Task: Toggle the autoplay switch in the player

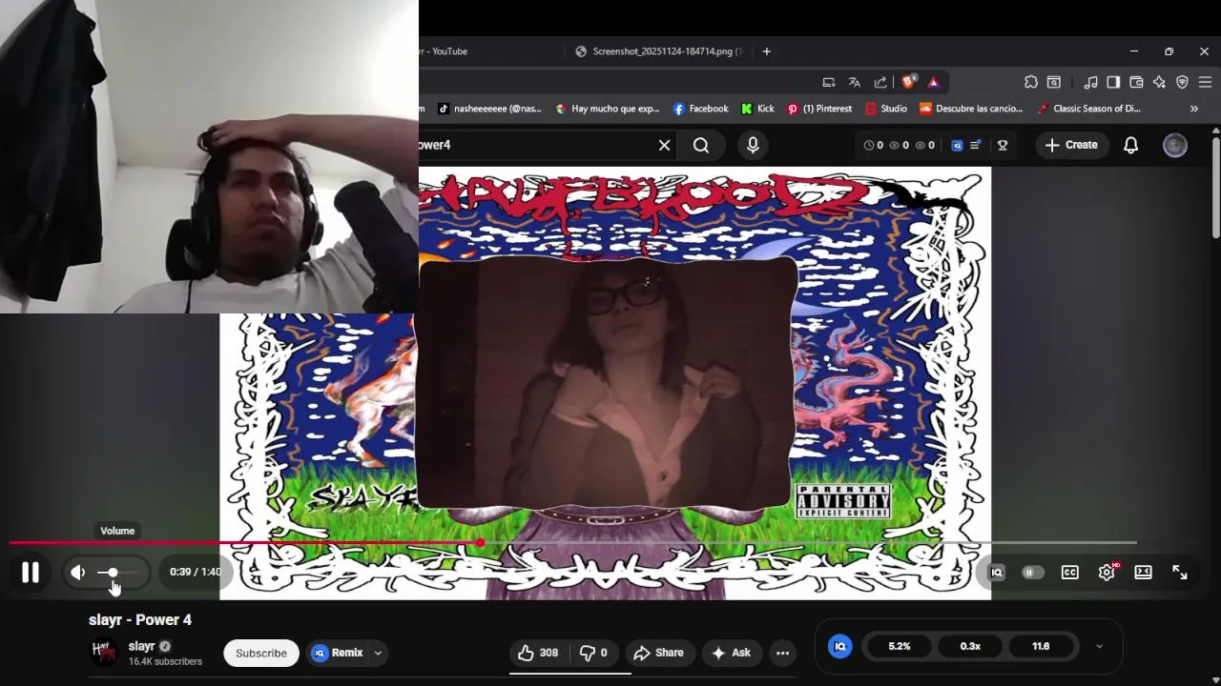Action: 1032,573
